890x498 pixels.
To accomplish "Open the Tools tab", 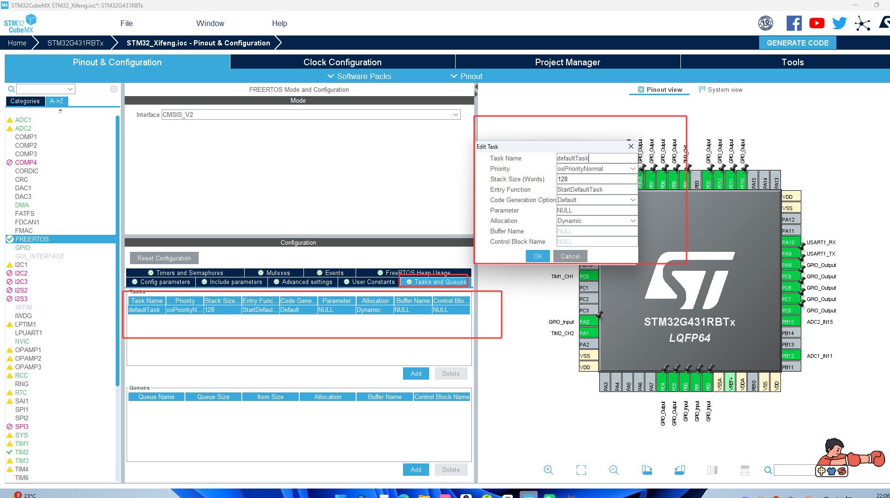I will tap(792, 62).
